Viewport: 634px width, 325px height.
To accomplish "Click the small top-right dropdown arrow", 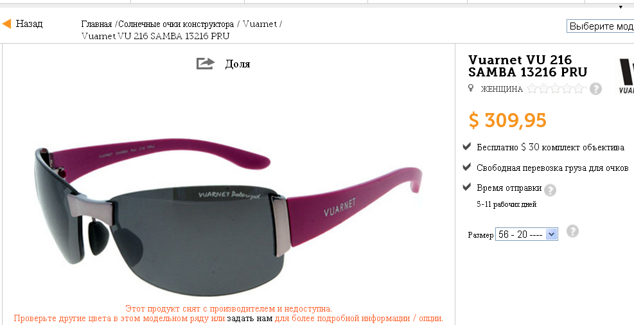I will (x=621, y=7).
